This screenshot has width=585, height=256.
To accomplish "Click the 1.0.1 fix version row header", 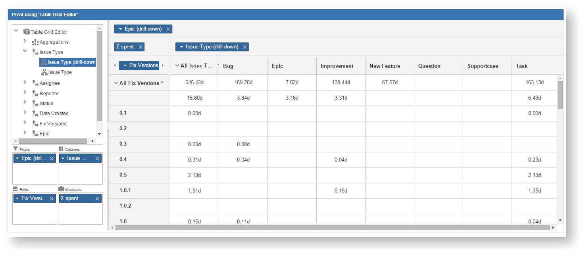I will click(x=139, y=191).
